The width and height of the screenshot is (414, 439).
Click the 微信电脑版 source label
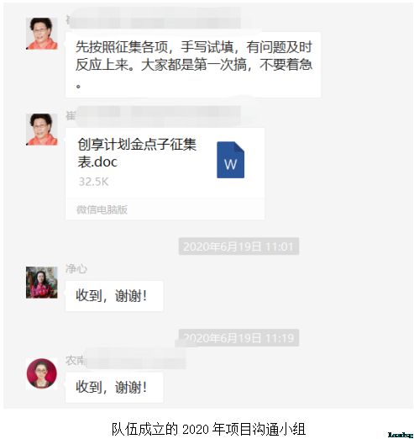pos(102,209)
